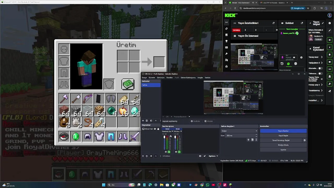
Task: Toggle visibility of Ekran Yak source
Action: click(155, 129)
